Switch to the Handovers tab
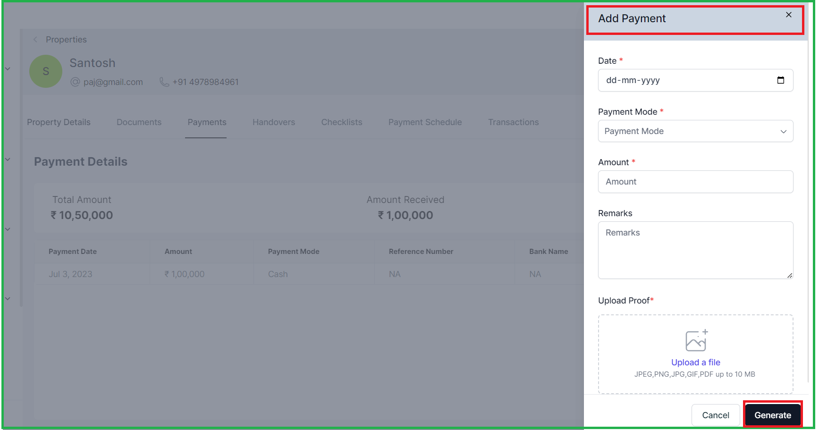This screenshot has height=430, width=819. (274, 122)
